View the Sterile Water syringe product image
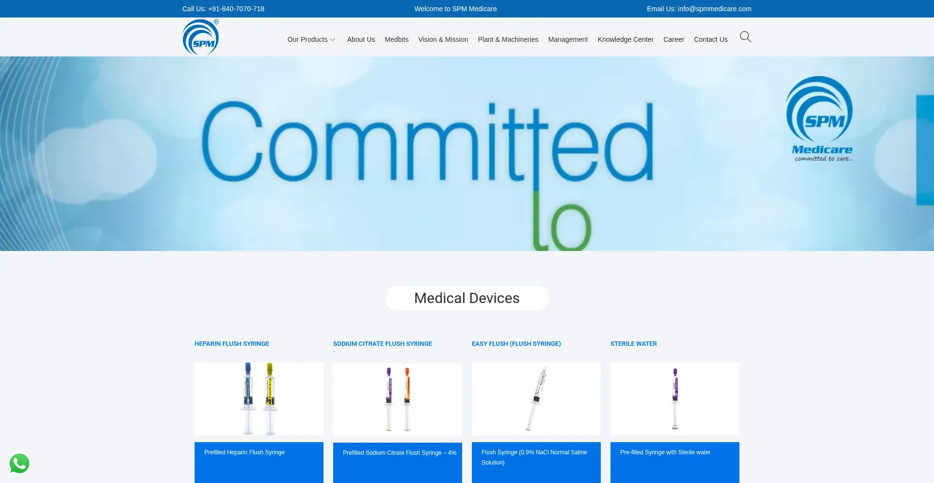Viewport: 934px width, 483px height. (675, 399)
